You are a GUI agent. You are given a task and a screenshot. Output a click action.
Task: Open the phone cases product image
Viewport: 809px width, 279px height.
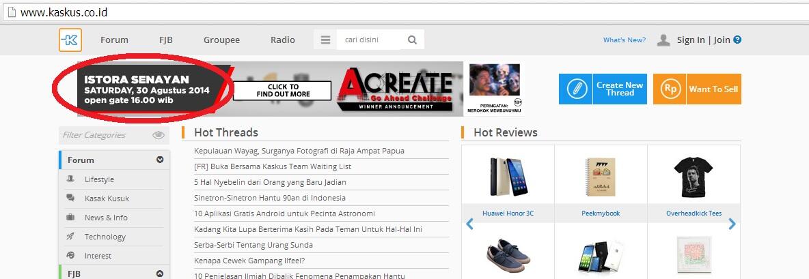pyautogui.click(x=601, y=257)
